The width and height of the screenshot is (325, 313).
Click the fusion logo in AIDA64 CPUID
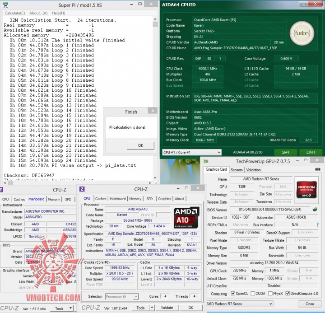click(302, 33)
